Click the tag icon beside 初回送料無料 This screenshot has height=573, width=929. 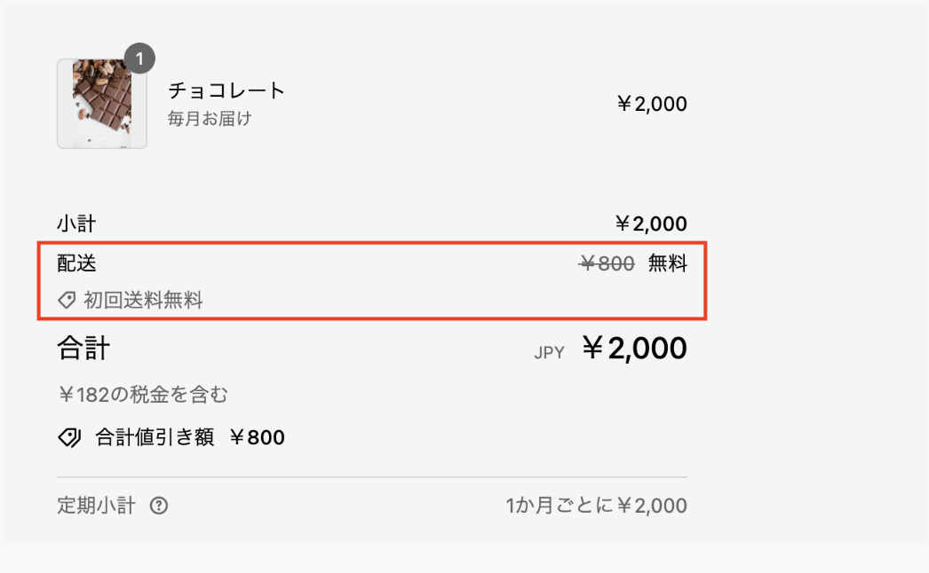coord(67,301)
